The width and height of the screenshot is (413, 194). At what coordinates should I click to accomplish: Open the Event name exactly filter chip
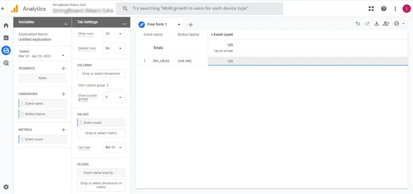101,173
